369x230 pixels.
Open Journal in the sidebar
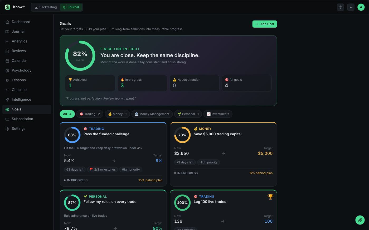[27, 32]
